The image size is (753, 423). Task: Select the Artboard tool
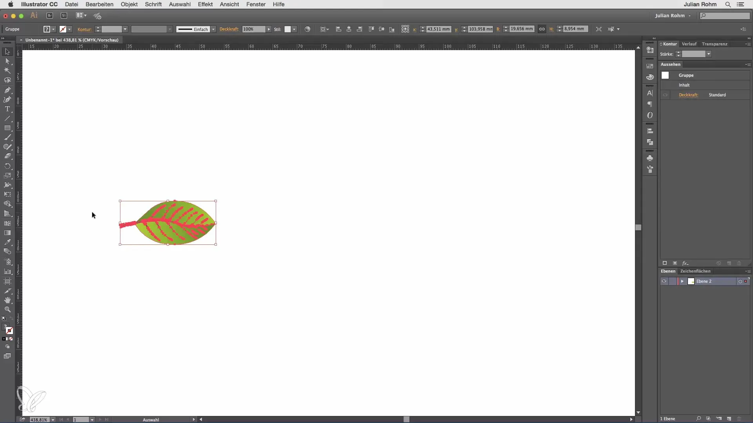pos(7,281)
